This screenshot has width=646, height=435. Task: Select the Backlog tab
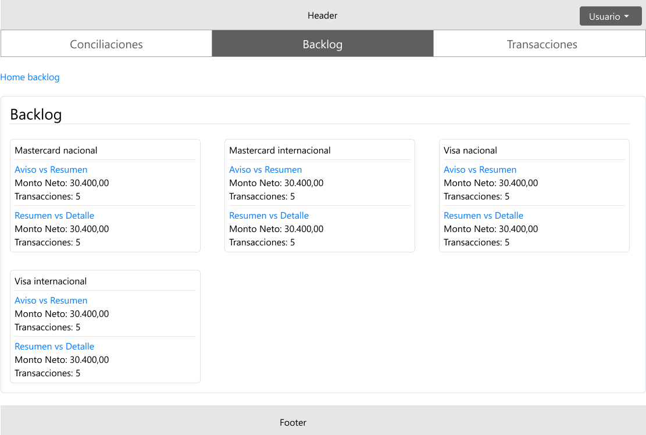(x=323, y=44)
